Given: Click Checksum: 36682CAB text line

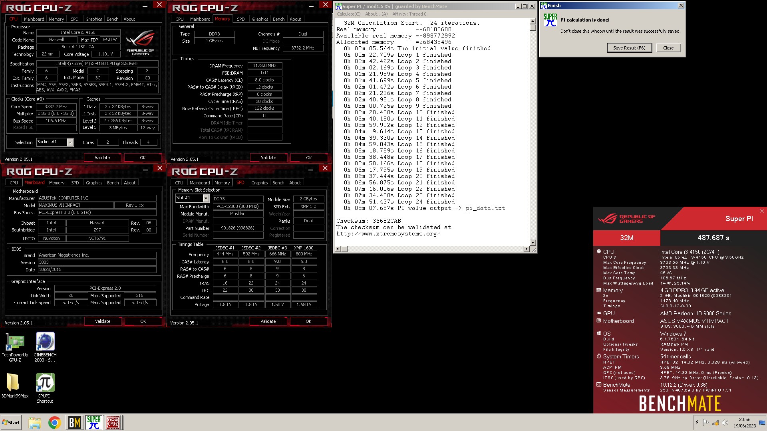Looking at the screenshot, I should pos(368,221).
